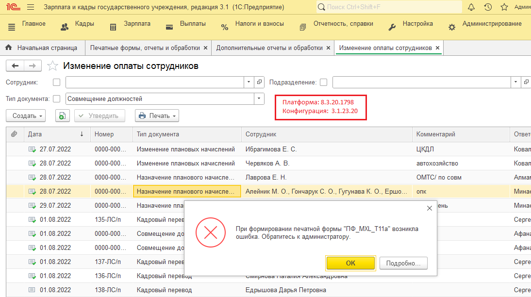The image size is (531, 297).
Task: Click the Настройка wrench icon
Action: (x=392, y=28)
